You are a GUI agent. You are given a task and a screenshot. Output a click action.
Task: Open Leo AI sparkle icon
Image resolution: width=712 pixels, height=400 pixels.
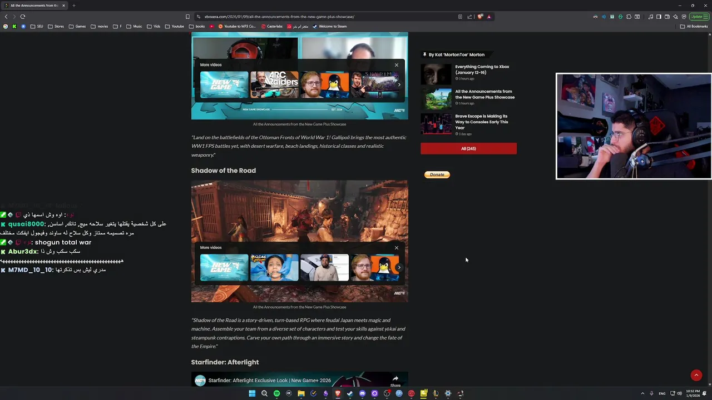click(676, 17)
